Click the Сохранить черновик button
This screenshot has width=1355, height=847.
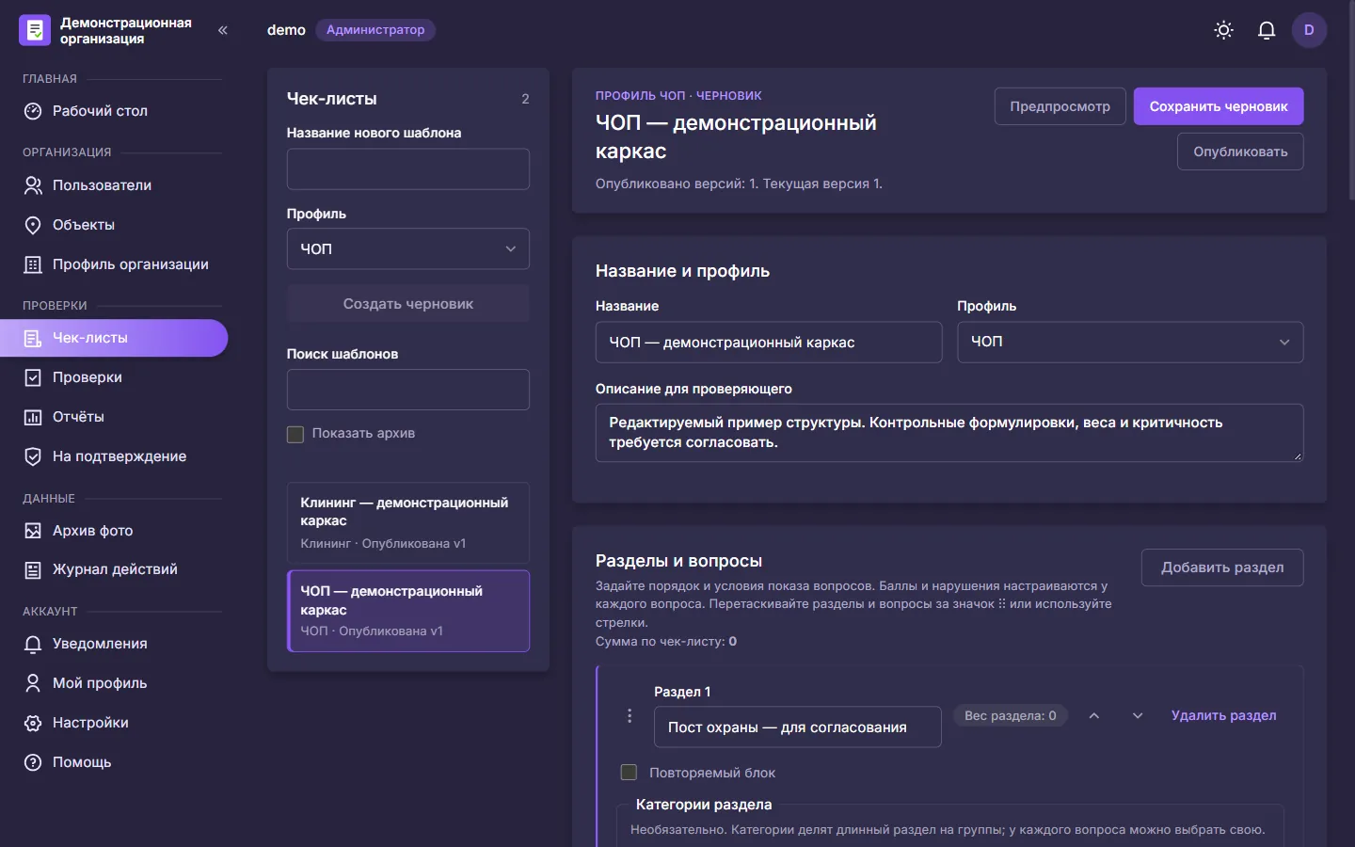[x=1219, y=106]
